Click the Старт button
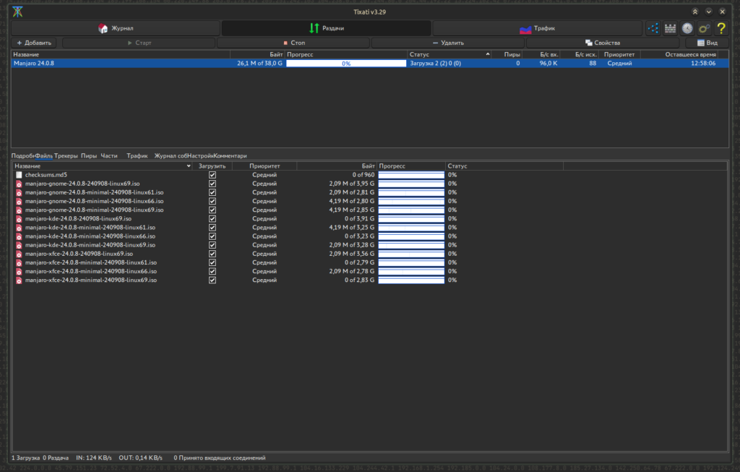The image size is (740, 472). 139,43
